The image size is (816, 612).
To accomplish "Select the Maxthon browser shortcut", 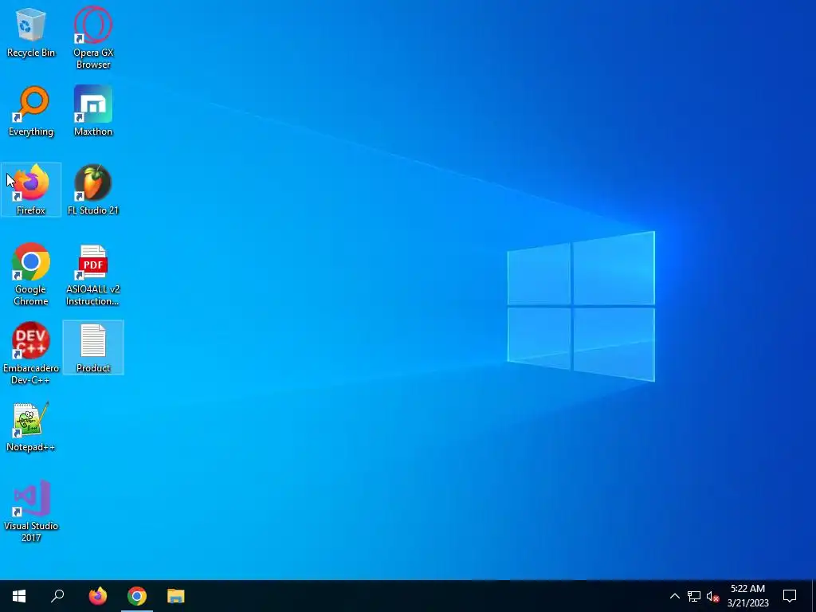I will [93, 112].
